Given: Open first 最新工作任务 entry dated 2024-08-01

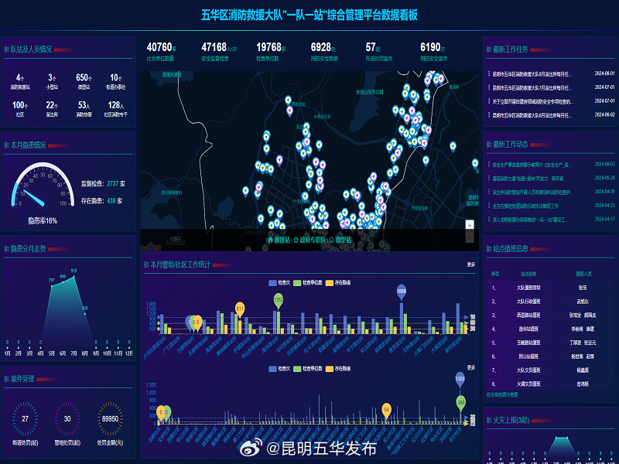Looking at the screenshot, I should click(532, 73).
